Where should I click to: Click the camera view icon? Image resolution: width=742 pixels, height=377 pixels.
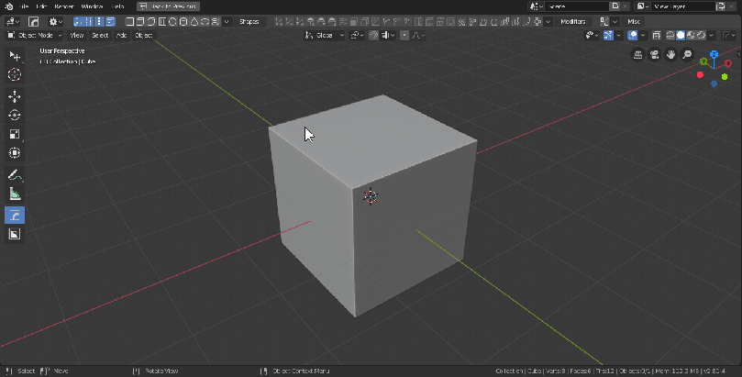coord(655,55)
